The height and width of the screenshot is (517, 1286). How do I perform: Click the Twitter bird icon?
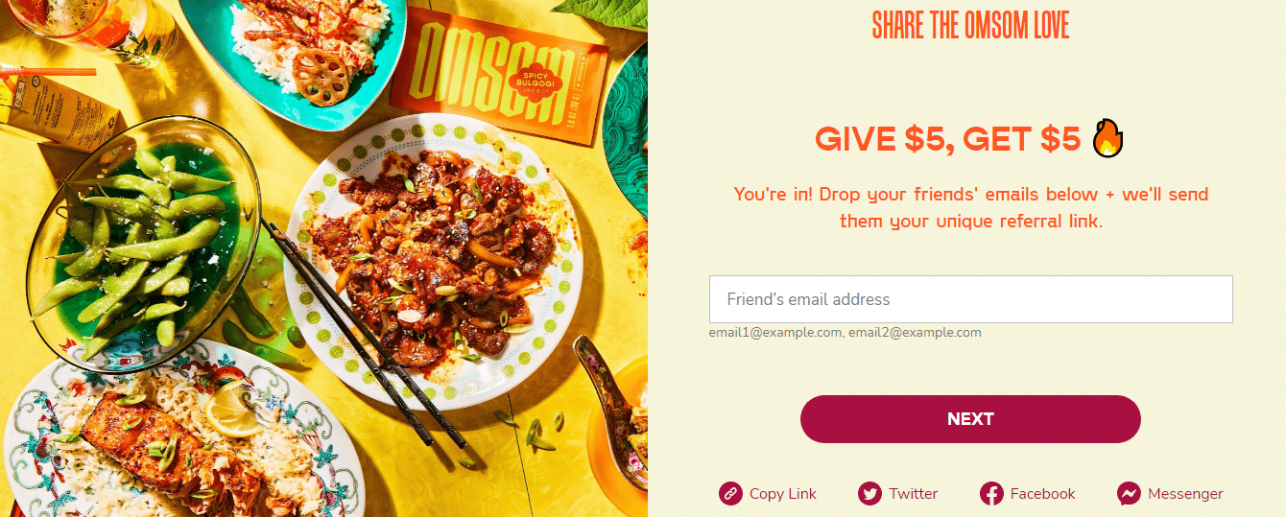(869, 494)
